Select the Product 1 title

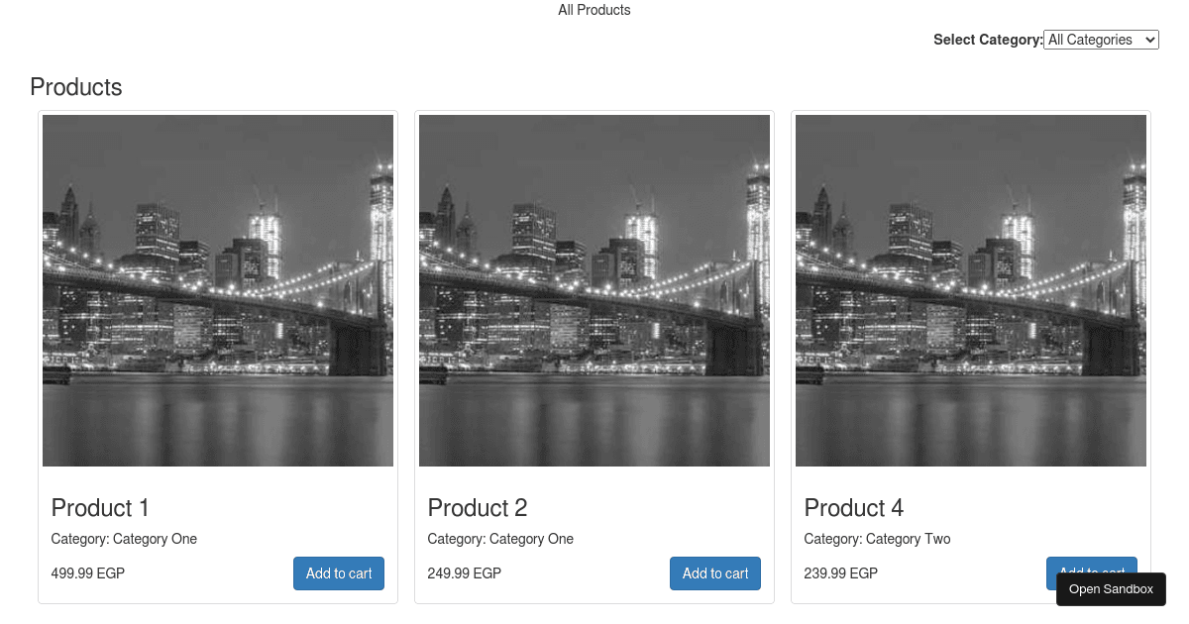point(99,508)
